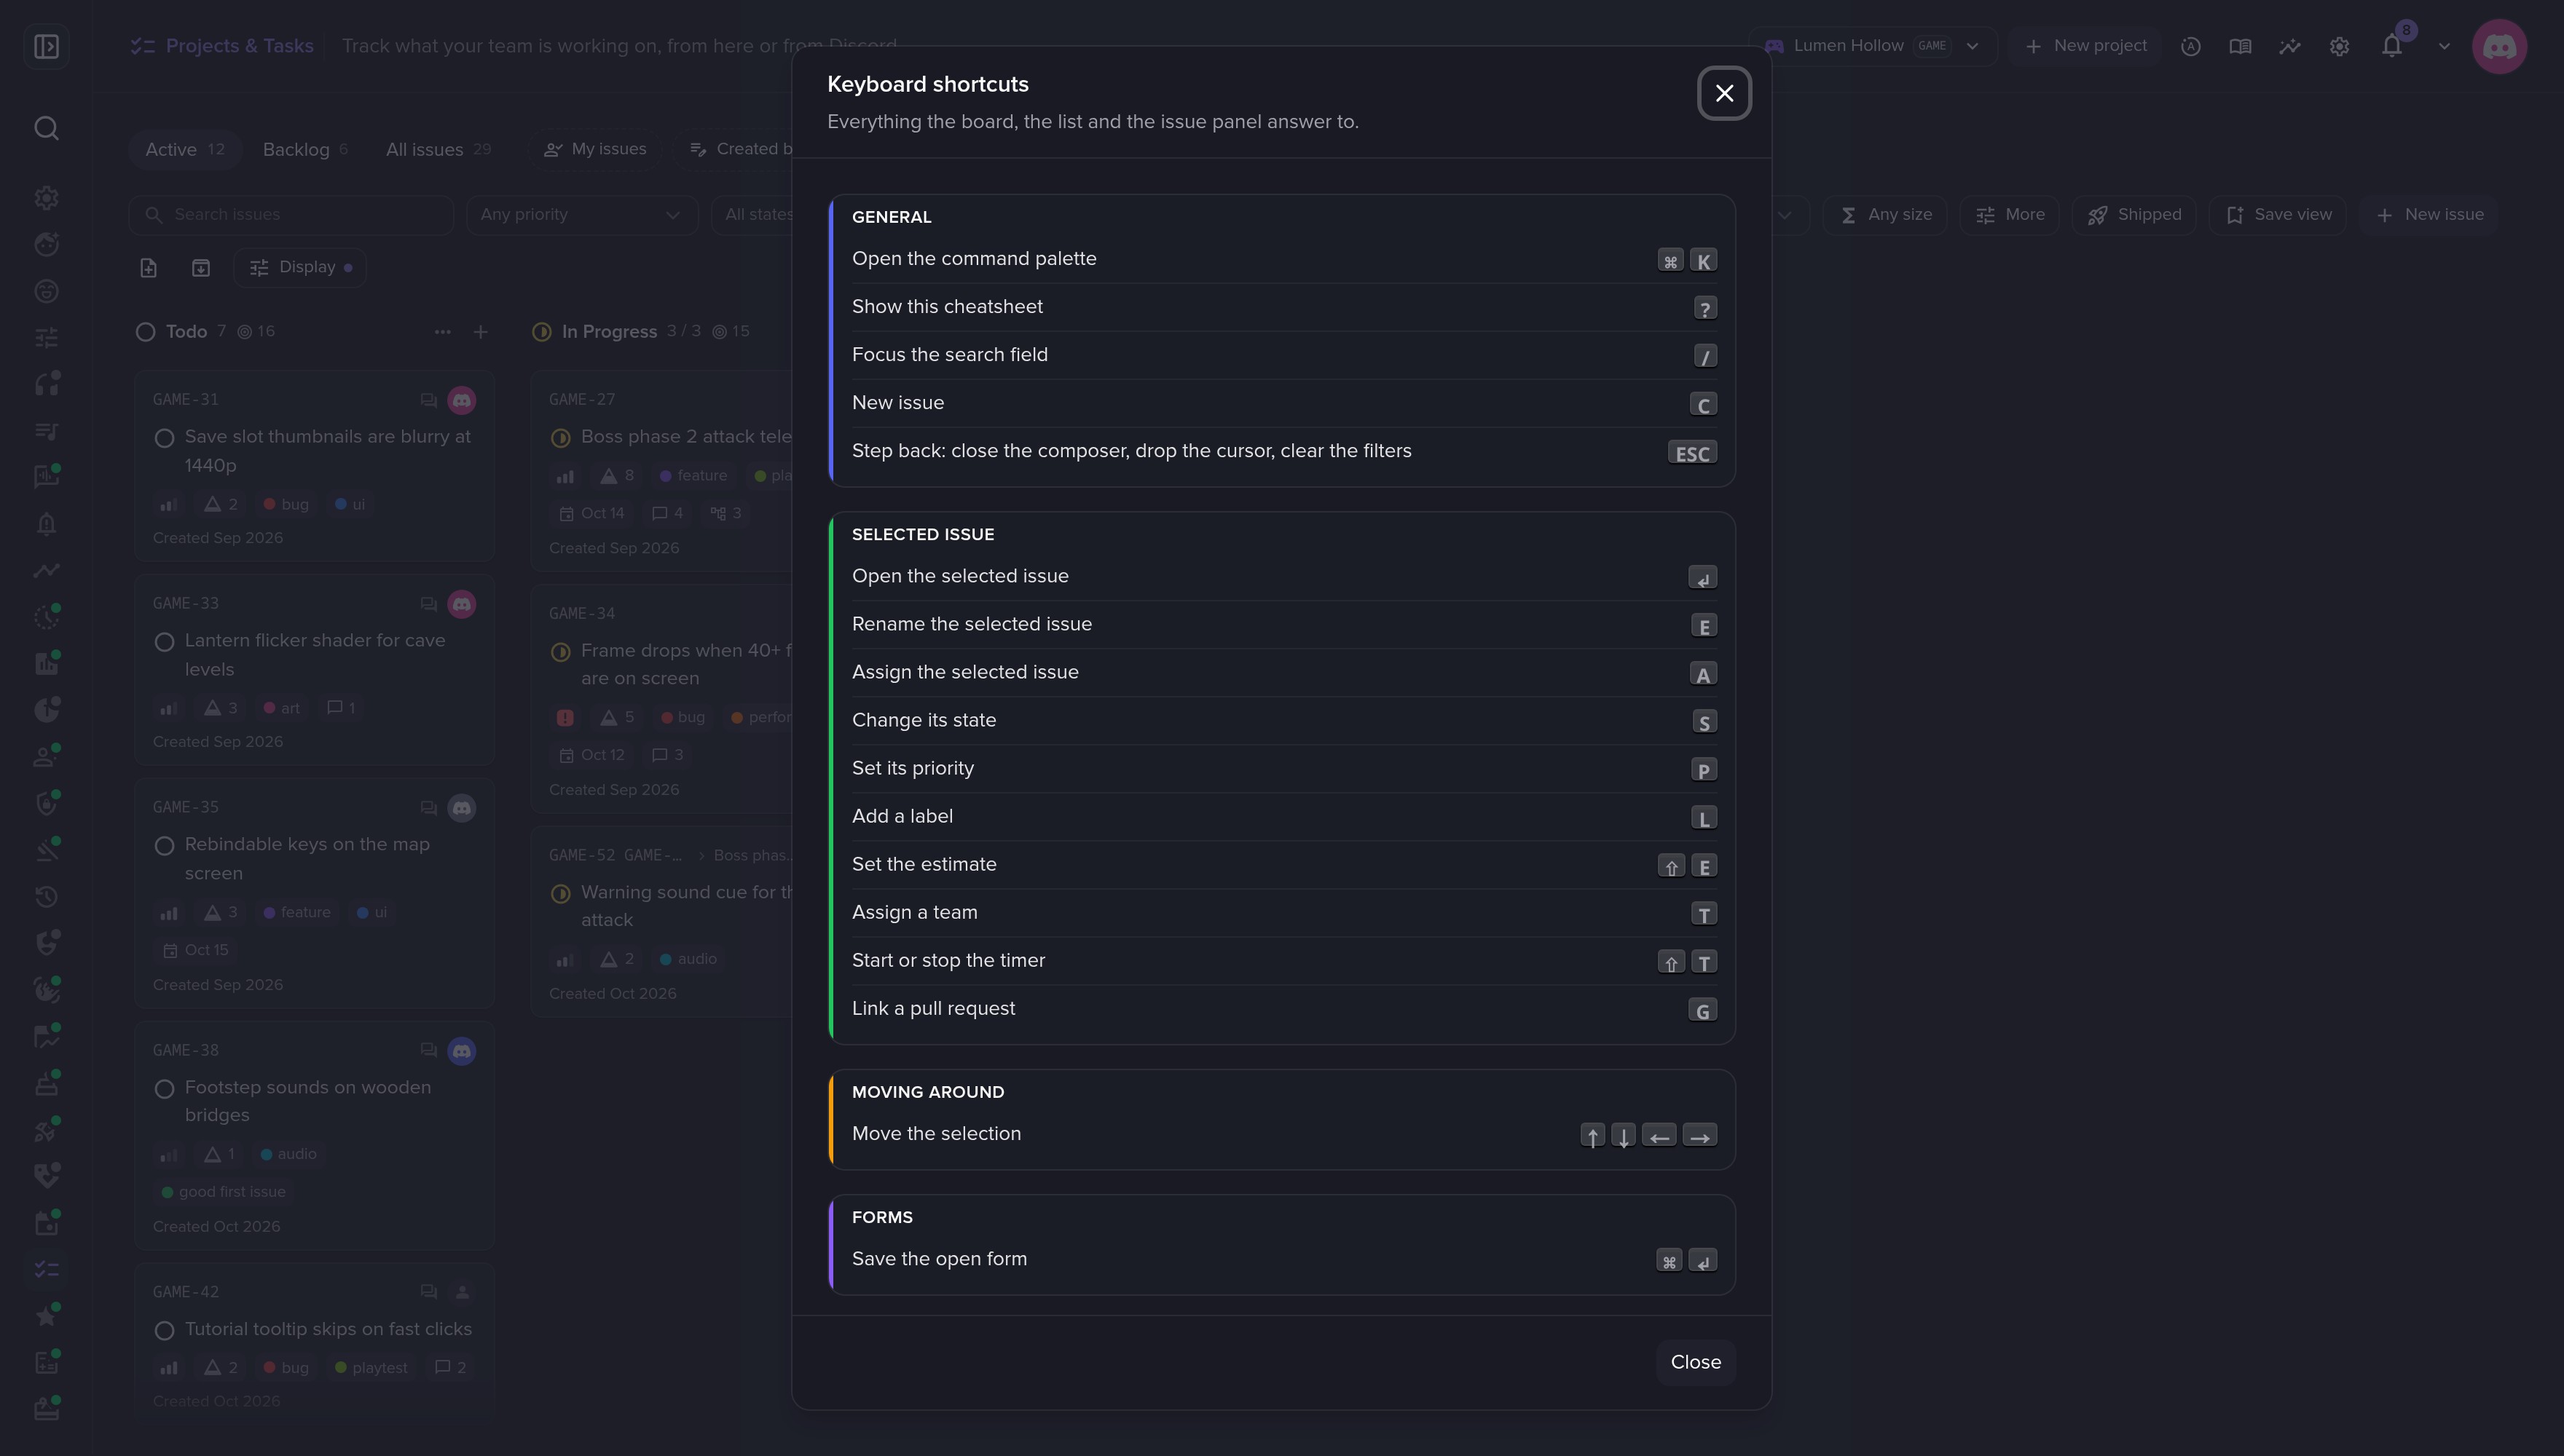Click the Shipped rocket button
Image resolution: width=2564 pixels, height=1456 pixels.
(2134, 215)
